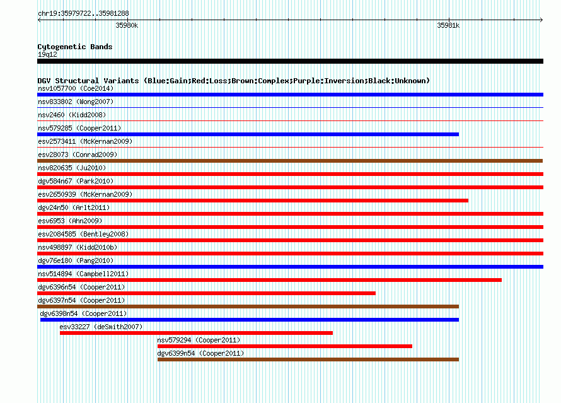Click the Cytogenetic Bands track title

75,47
